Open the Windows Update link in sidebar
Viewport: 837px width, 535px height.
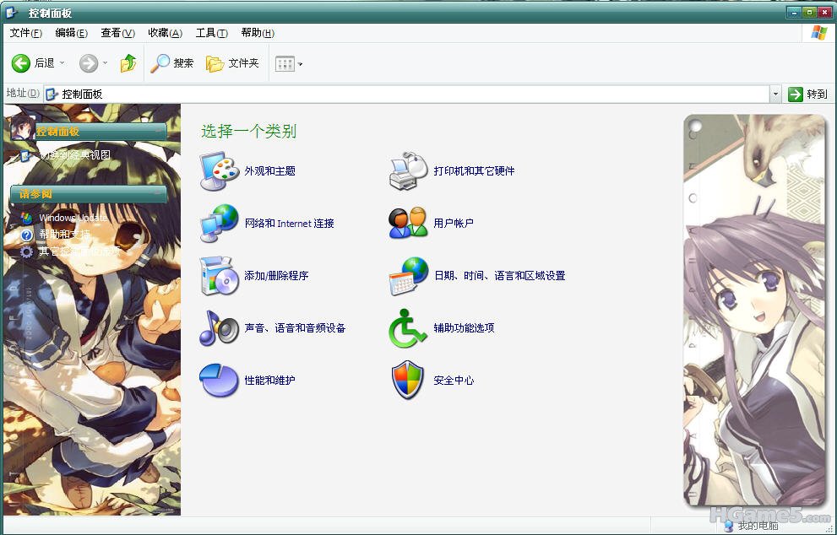click(73, 218)
